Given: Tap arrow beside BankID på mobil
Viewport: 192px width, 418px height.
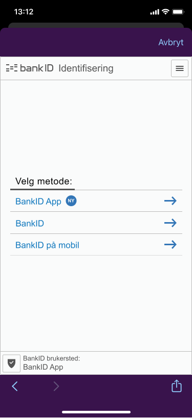Looking at the screenshot, I should [x=170, y=244].
